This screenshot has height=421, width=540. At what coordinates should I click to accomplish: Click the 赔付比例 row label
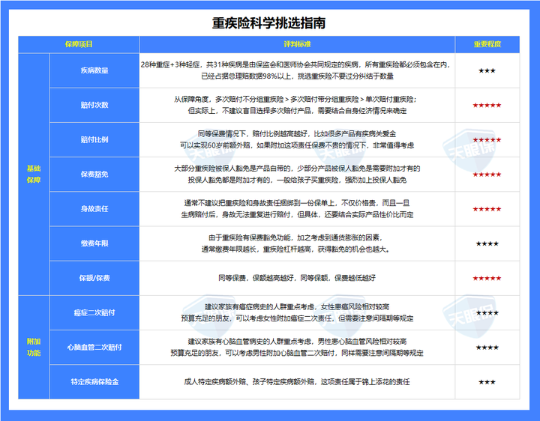[94, 139]
